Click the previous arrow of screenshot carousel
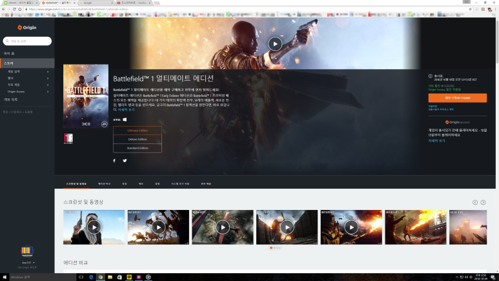 [475, 203]
